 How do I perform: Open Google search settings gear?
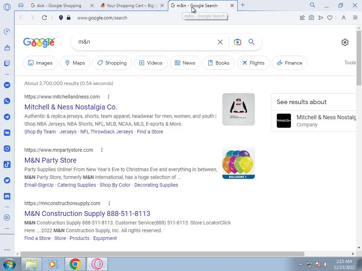[x=345, y=42]
